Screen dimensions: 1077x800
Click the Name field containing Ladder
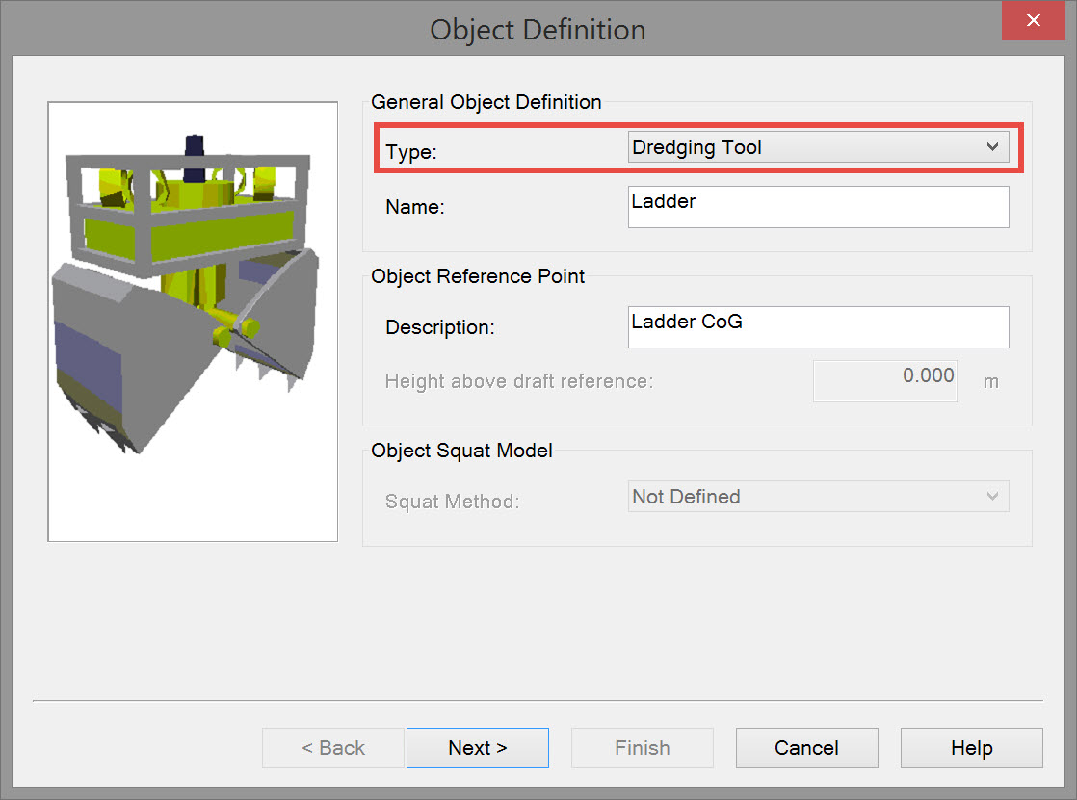point(818,207)
